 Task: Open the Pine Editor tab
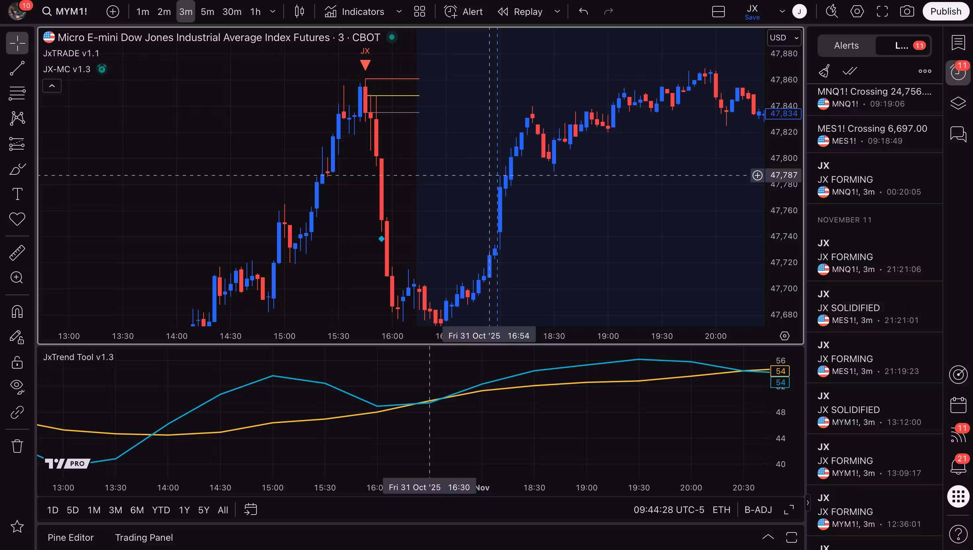pyautogui.click(x=70, y=537)
